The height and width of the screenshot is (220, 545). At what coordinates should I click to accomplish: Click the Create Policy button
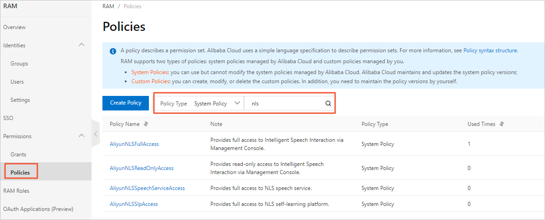click(x=126, y=103)
